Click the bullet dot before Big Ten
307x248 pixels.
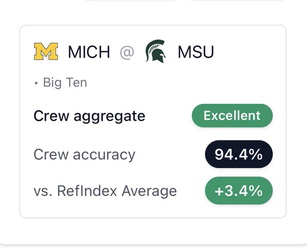point(36,83)
